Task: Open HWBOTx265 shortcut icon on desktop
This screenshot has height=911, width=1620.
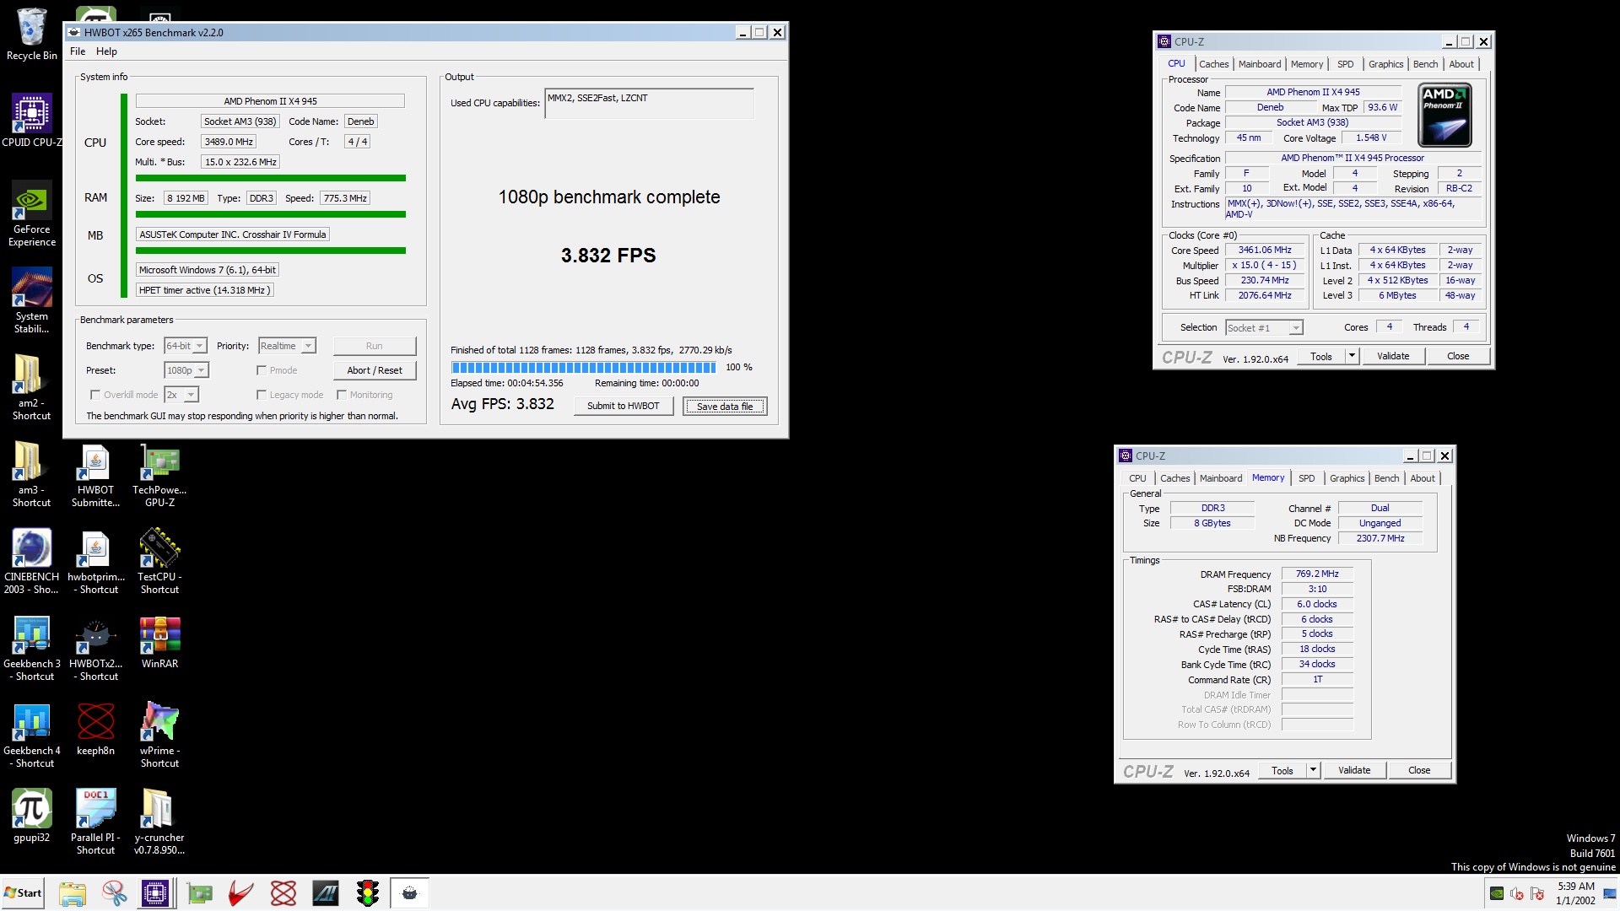Action: [x=95, y=648]
